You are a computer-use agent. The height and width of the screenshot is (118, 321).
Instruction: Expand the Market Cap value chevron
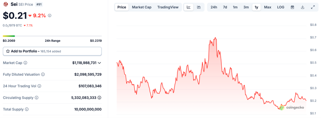point(99,63)
